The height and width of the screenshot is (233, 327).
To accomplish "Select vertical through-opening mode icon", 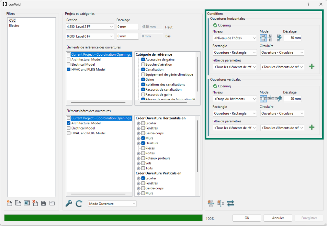I will (263, 99).
